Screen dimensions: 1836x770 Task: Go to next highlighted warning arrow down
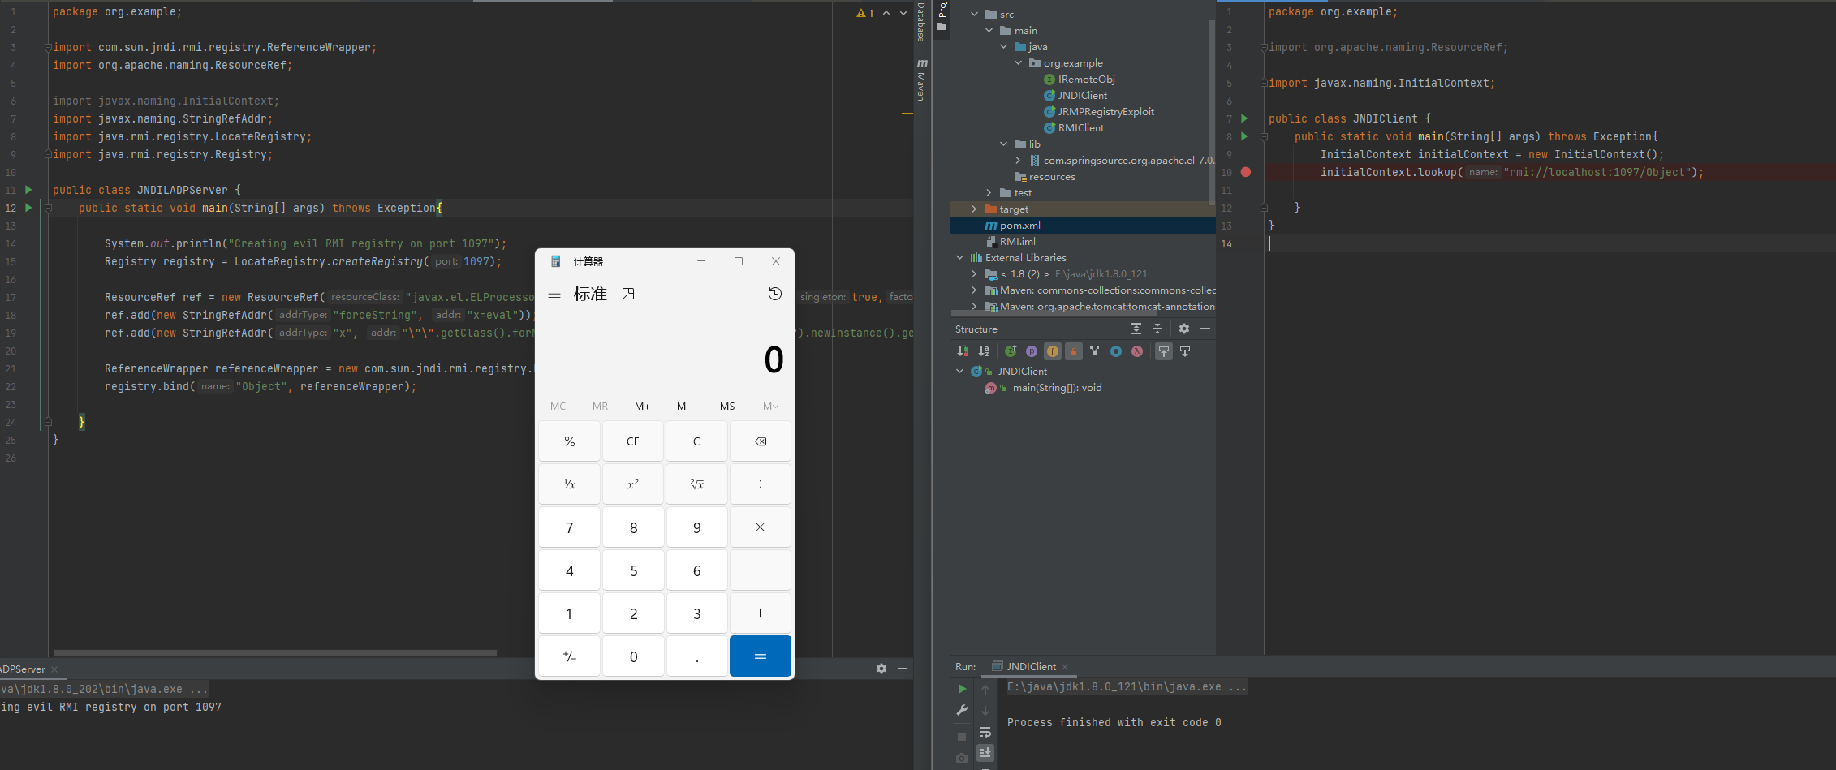[x=903, y=13]
